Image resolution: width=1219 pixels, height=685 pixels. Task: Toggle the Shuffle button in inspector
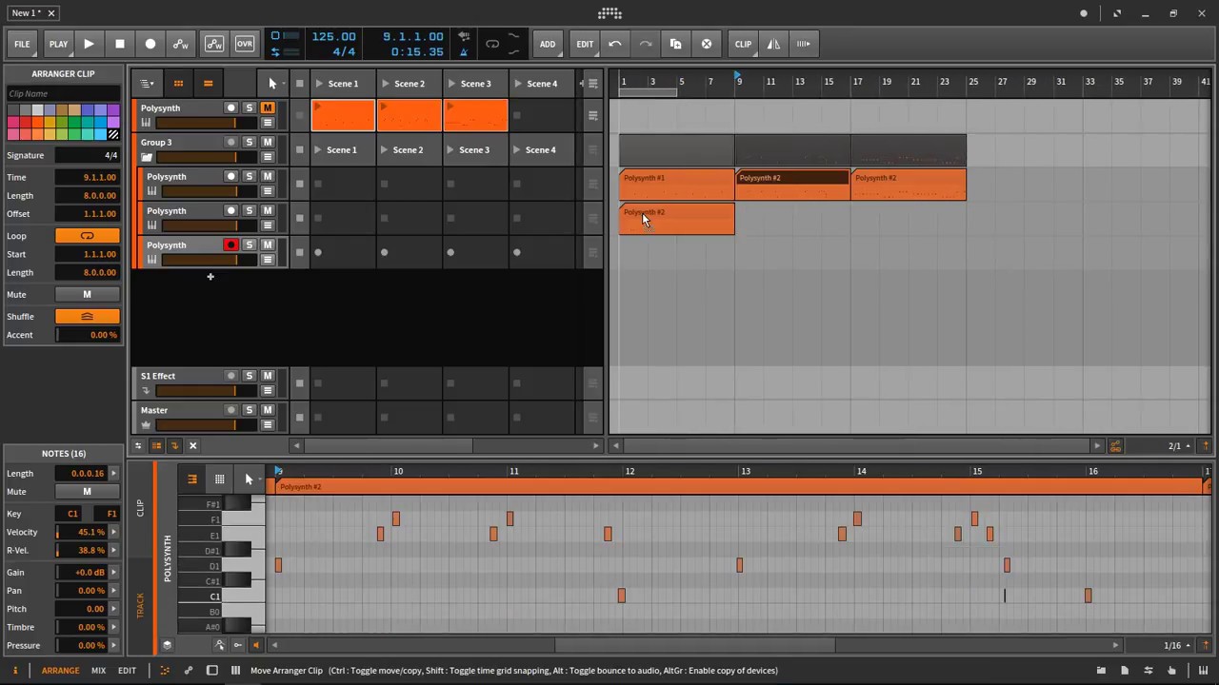[87, 317]
